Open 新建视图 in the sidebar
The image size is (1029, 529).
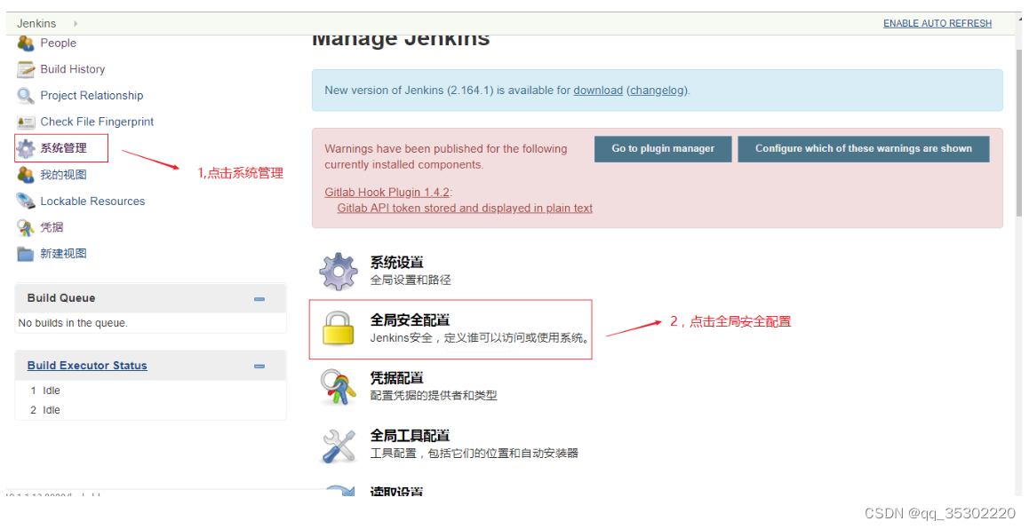click(x=64, y=254)
